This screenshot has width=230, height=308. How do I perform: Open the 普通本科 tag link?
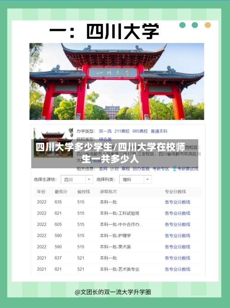click(159, 131)
